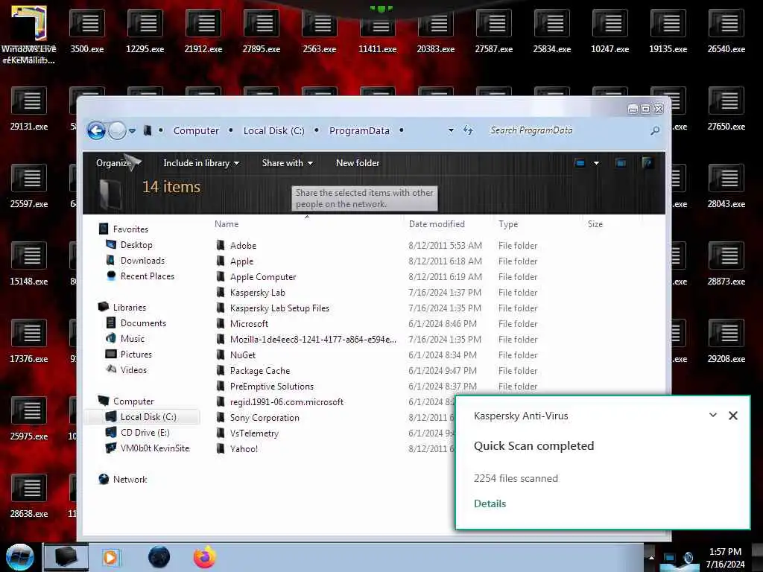The height and width of the screenshot is (572, 763).
Task: Select VM0b0t KevinSite drive in navigation pane
Action: tap(155, 448)
